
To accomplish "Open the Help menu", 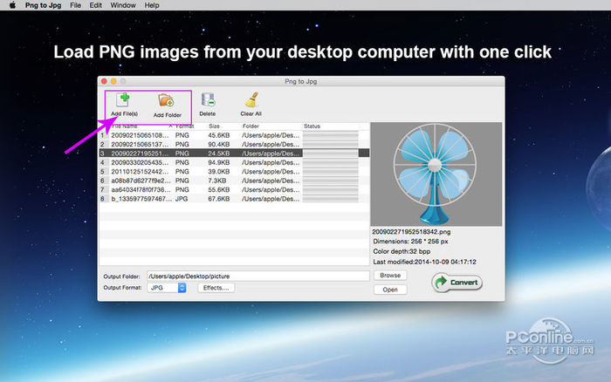I will click(152, 5).
